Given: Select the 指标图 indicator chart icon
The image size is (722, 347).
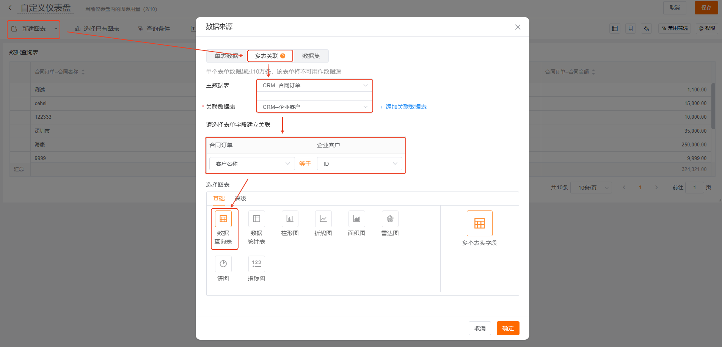Looking at the screenshot, I should pyautogui.click(x=256, y=264).
